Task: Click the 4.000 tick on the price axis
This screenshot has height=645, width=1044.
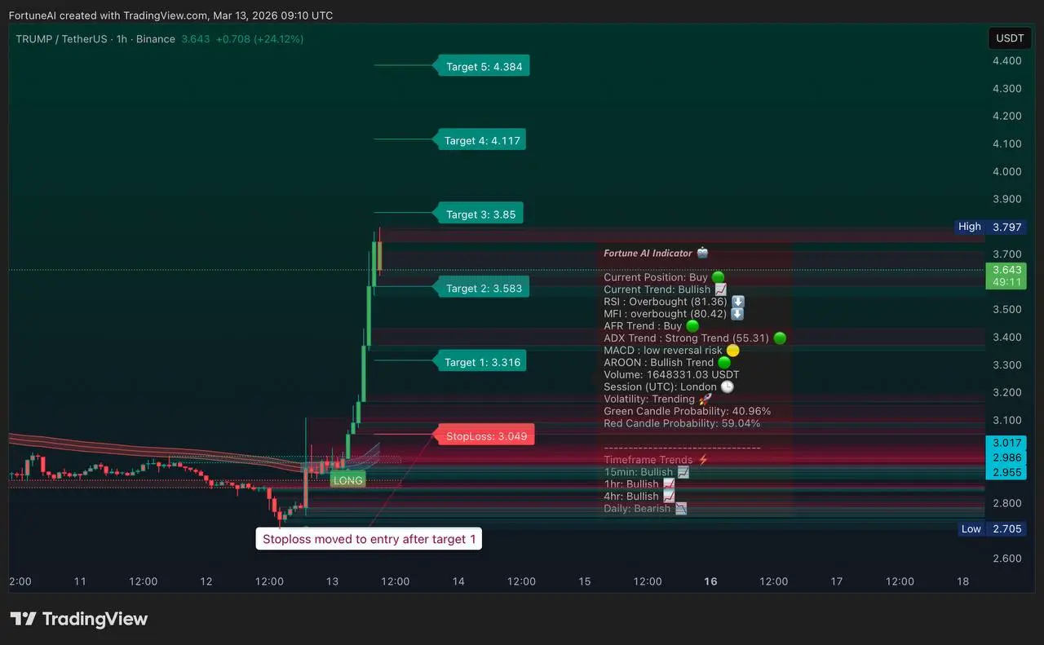Action: [x=1006, y=171]
